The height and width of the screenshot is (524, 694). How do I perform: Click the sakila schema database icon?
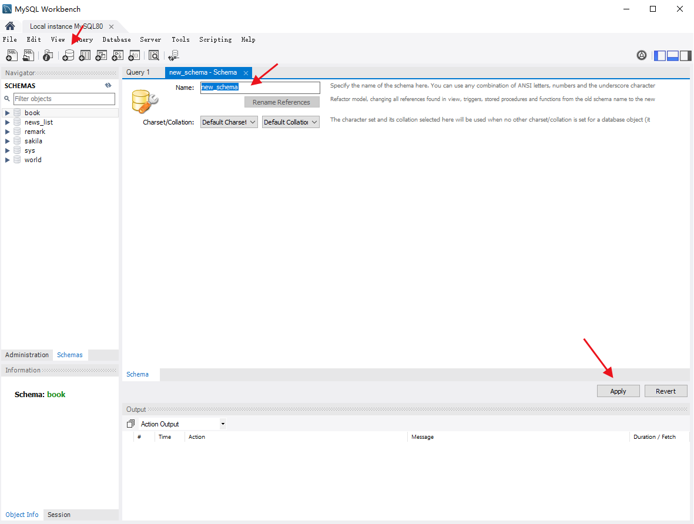(17, 141)
